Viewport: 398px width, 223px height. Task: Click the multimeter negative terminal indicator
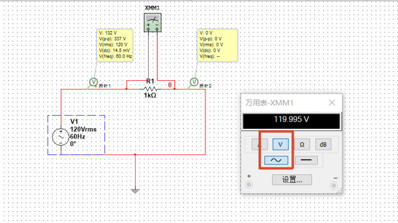pos(334,186)
